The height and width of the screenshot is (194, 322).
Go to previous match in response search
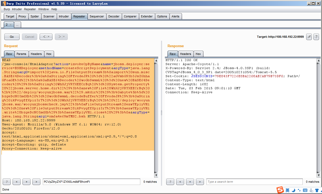(180, 182)
